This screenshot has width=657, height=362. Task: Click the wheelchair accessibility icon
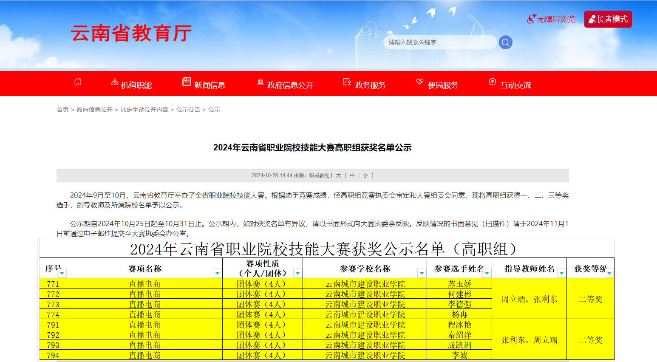pyautogui.click(x=531, y=19)
